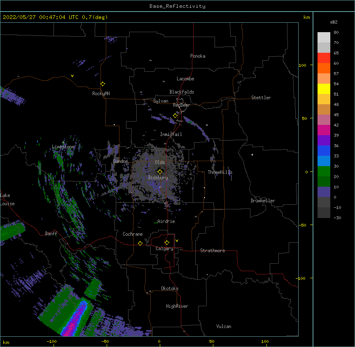
Task: Click the -10 value in the dBZ legend
Action: (337, 207)
